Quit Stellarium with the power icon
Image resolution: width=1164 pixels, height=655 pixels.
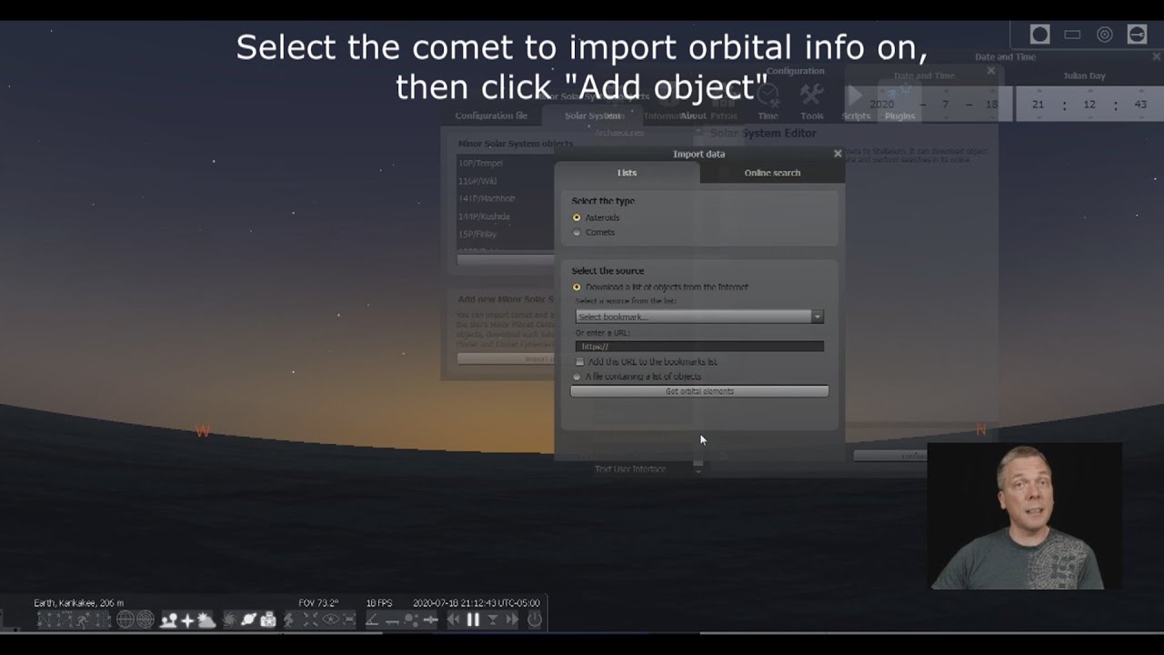pyautogui.click(x=535, y=620)
